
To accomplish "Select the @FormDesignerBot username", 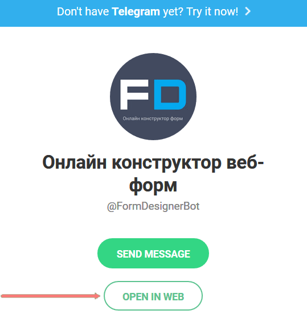I will pyautogui.click(x=153, y=206).
